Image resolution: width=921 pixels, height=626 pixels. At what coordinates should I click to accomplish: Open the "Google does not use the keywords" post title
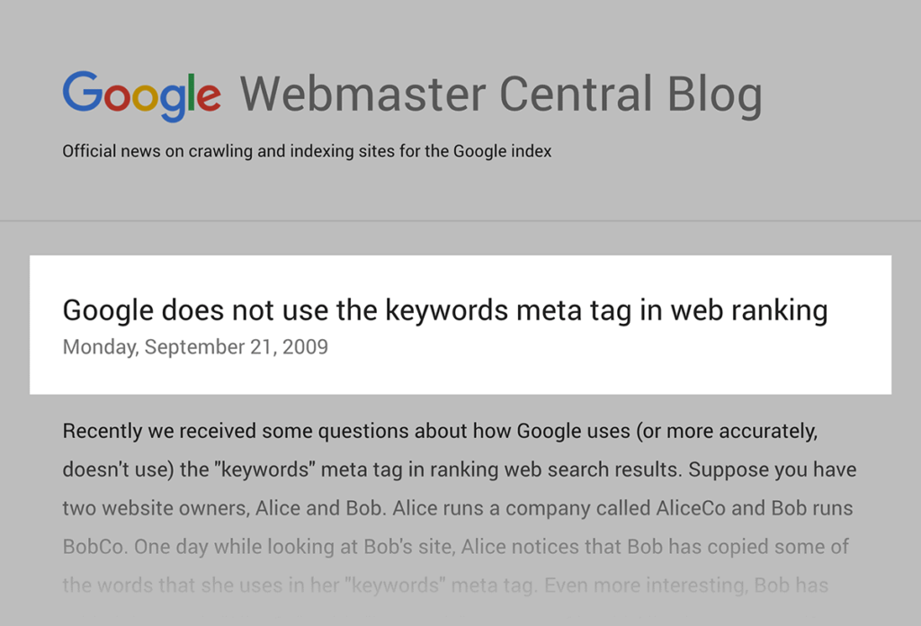pyautogui.click(x=444, y=310)
